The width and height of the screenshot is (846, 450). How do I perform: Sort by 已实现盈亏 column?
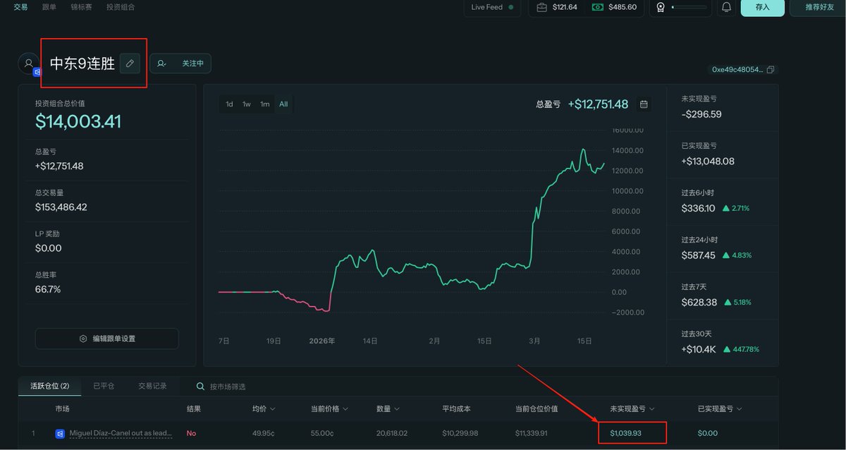click(x=720, y=409)
